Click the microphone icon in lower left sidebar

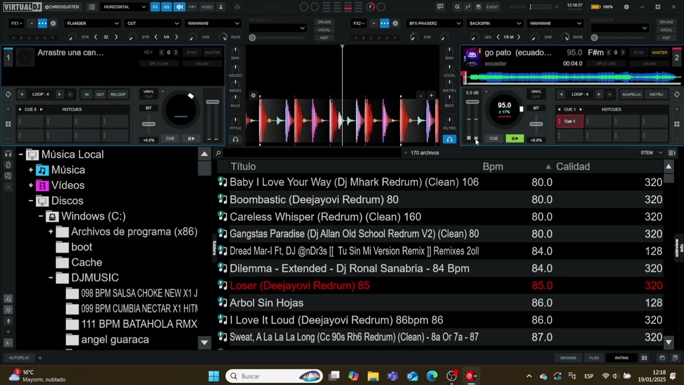(x=8, y=321)
